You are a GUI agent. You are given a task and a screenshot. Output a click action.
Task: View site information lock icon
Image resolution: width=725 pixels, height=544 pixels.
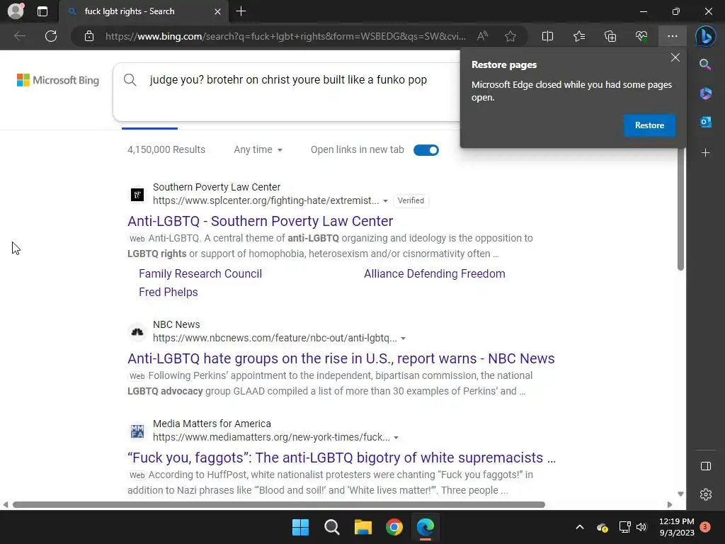89,36
